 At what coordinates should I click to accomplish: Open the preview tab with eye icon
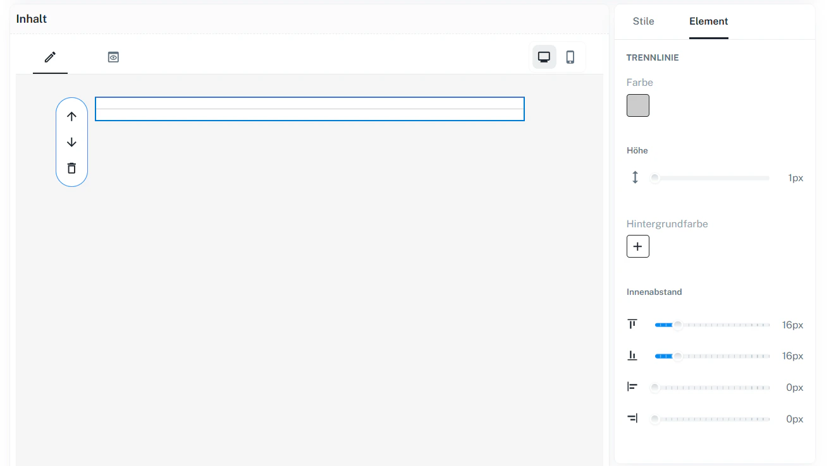pyautogui.click(x=113, y=57)
